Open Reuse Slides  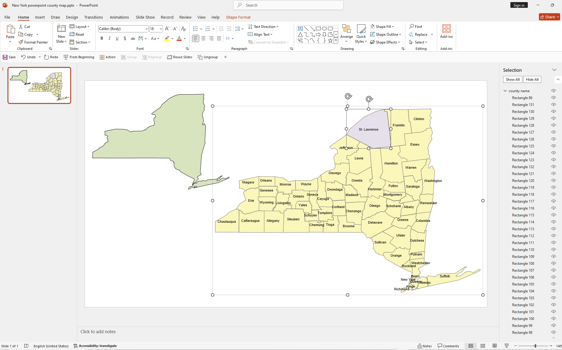click(180, 57)
